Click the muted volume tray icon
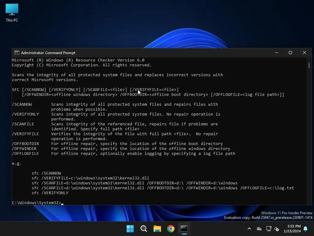Image resolution: width=314 pixels, height=236 pixels. pyautogui.click(x=277, y=229)
